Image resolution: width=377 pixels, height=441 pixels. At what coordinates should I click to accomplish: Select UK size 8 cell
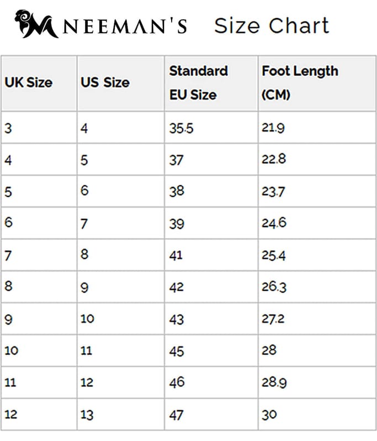tap(8, 287)
